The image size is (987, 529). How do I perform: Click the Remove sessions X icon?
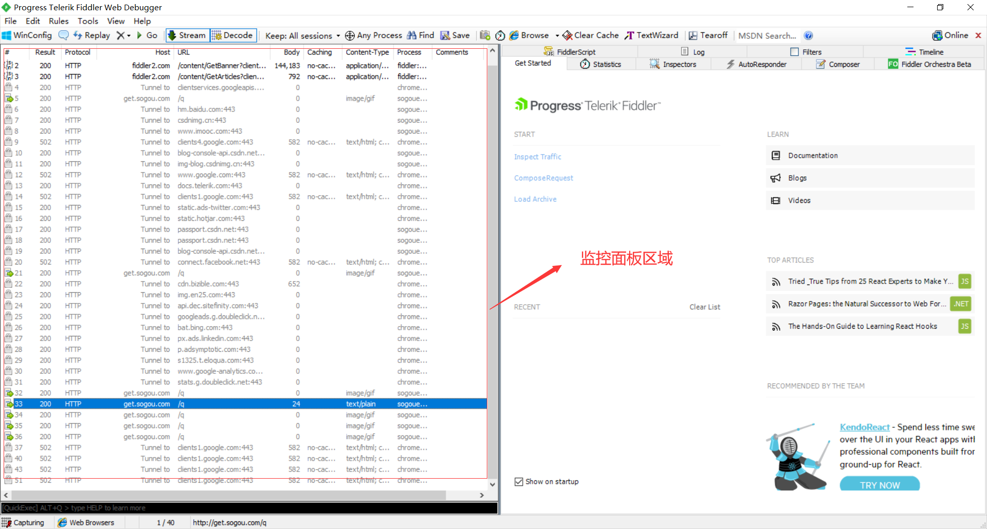120,35
